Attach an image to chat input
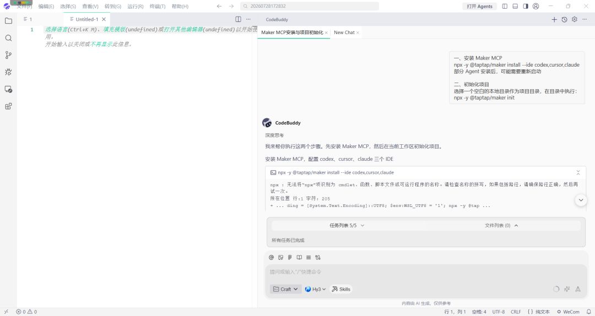This screenshot has width=595, height=316. (280, 257)
